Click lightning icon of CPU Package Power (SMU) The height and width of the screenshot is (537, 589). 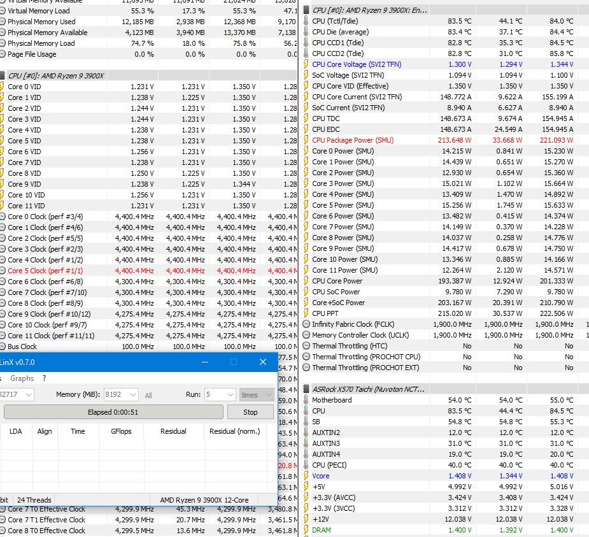coord(306,140)
